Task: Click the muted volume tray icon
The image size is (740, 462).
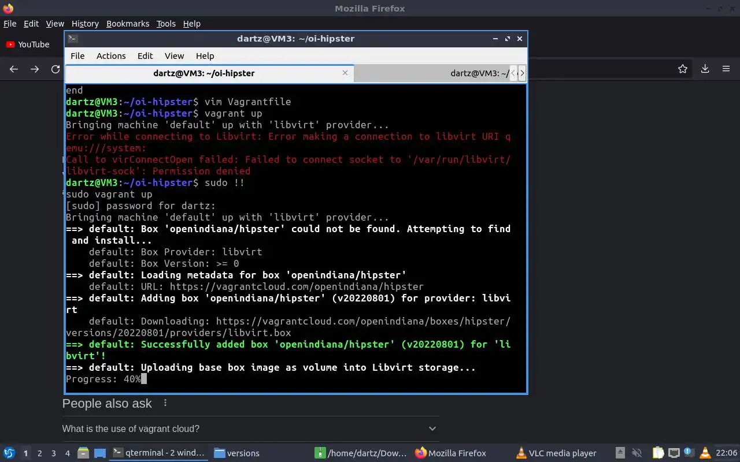Action: point(637,453)
